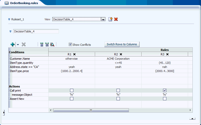201x125 pixels.
Task: Click the (1000.2..2000.4] price cell
Action: point(72,71)
